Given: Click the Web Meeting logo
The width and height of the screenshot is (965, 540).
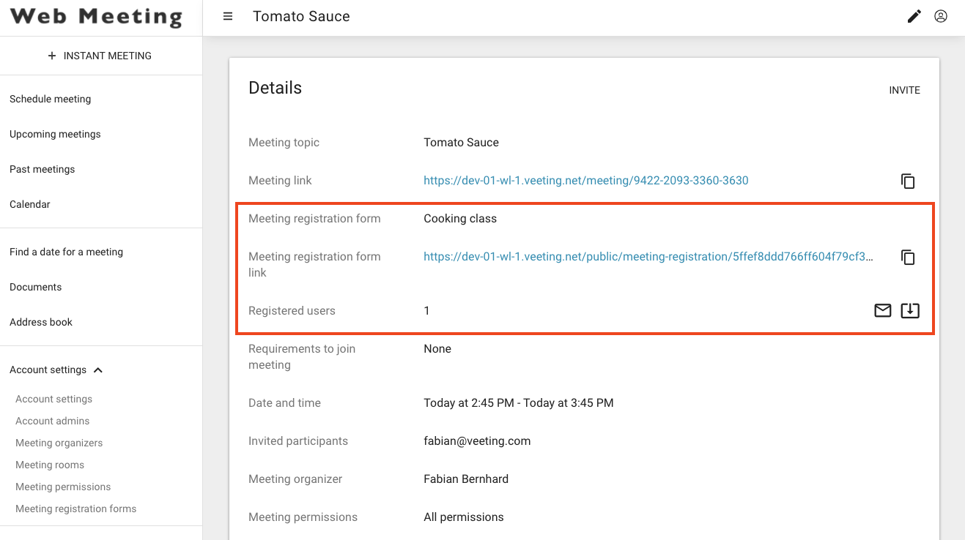Looking at the screenshot, I should [x=97, y=17].
